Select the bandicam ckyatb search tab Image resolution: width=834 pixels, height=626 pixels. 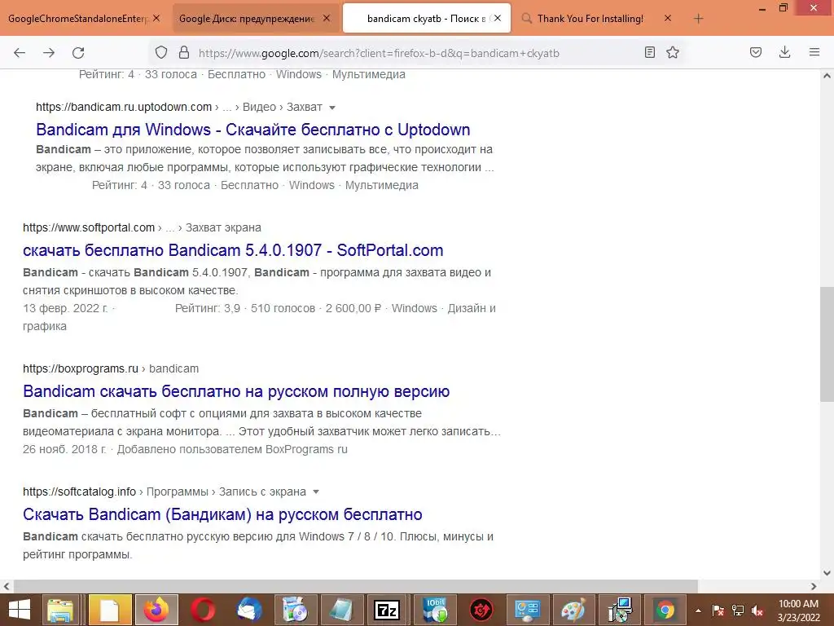click(x=427, y=19)
